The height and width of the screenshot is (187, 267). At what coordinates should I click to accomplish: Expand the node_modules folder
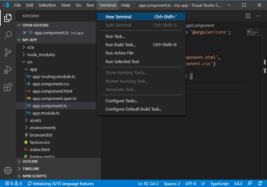point(24,54)
